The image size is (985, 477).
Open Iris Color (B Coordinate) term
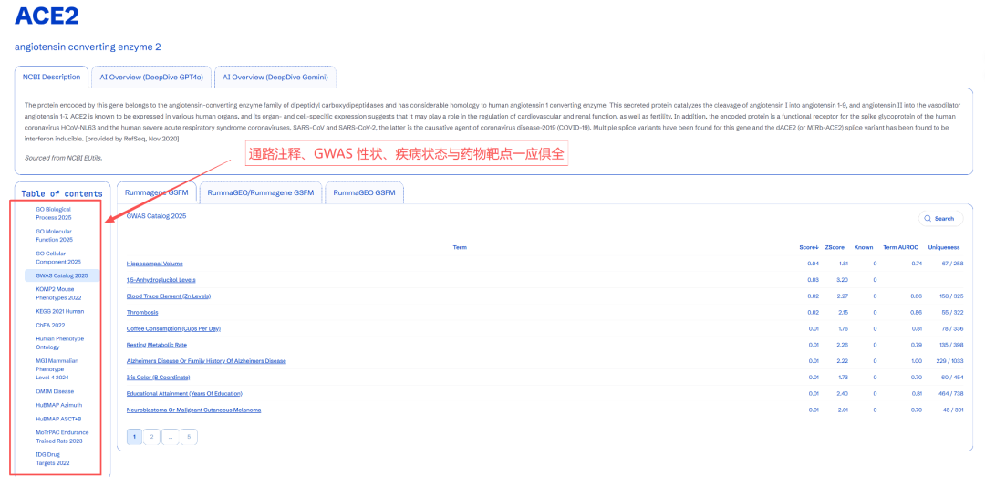(158, 377)
